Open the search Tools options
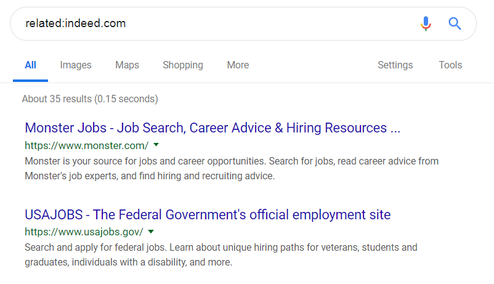The image size is (494, 284). click(450, 65)
